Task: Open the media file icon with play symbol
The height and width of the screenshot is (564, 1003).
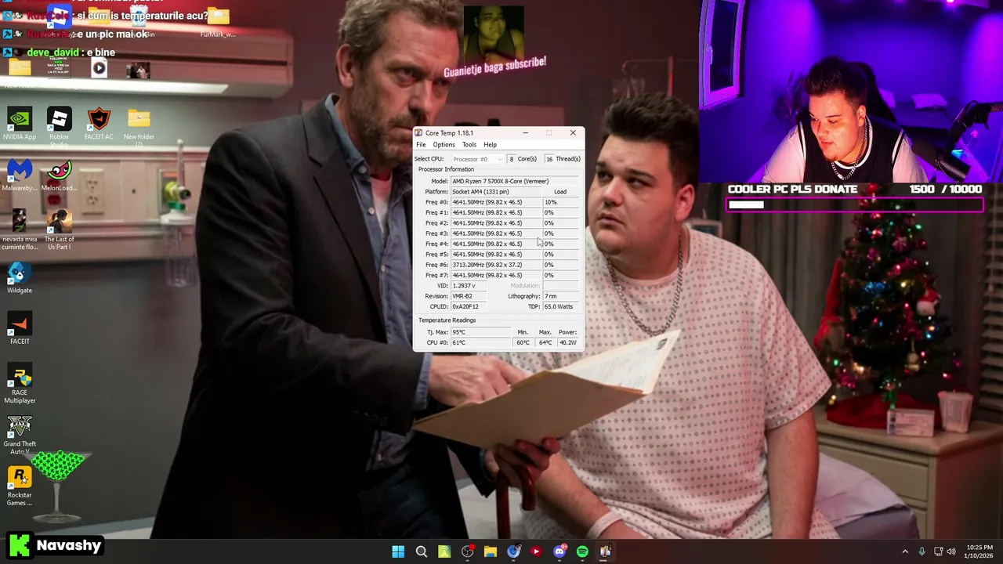Action: (x=99, y=68)
